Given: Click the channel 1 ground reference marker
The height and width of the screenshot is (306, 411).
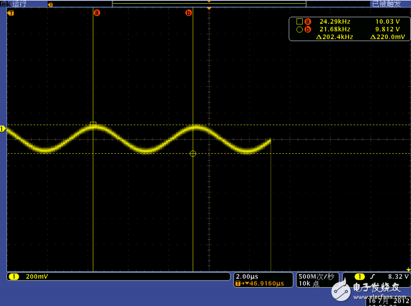Looking at the screenshot, I should coord(3,129).
